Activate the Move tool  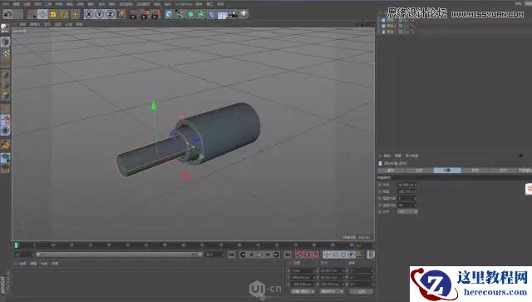[42, 14]
